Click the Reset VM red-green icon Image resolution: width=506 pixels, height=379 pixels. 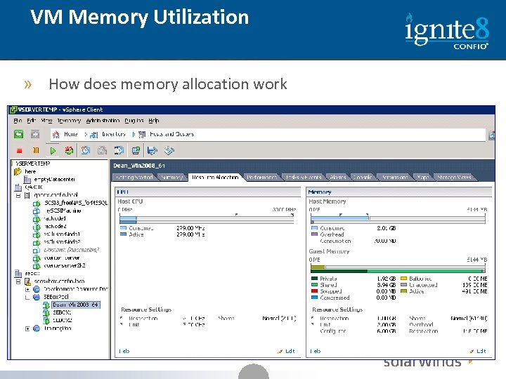click(x=69, y=150)
